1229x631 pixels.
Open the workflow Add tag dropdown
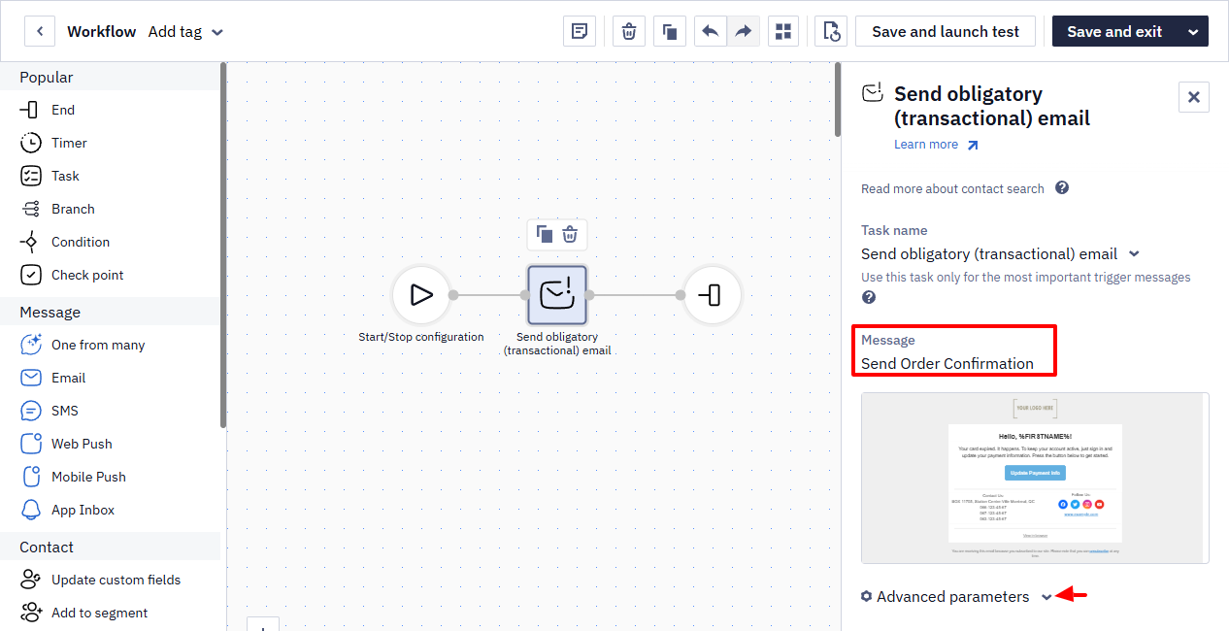tap(185, 31)
